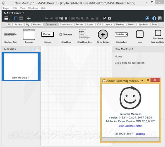Open the View menu
This screenshot has width=165, height=147.
click(23, 8)
